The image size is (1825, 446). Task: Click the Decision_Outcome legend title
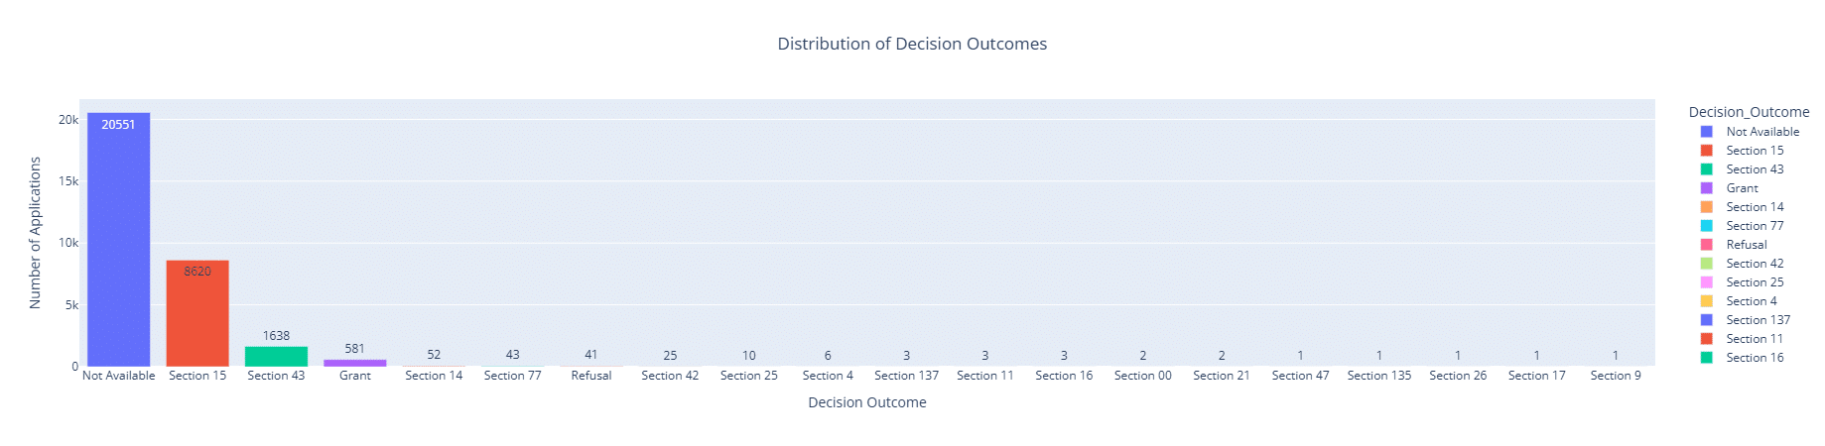coord(1749,112)
